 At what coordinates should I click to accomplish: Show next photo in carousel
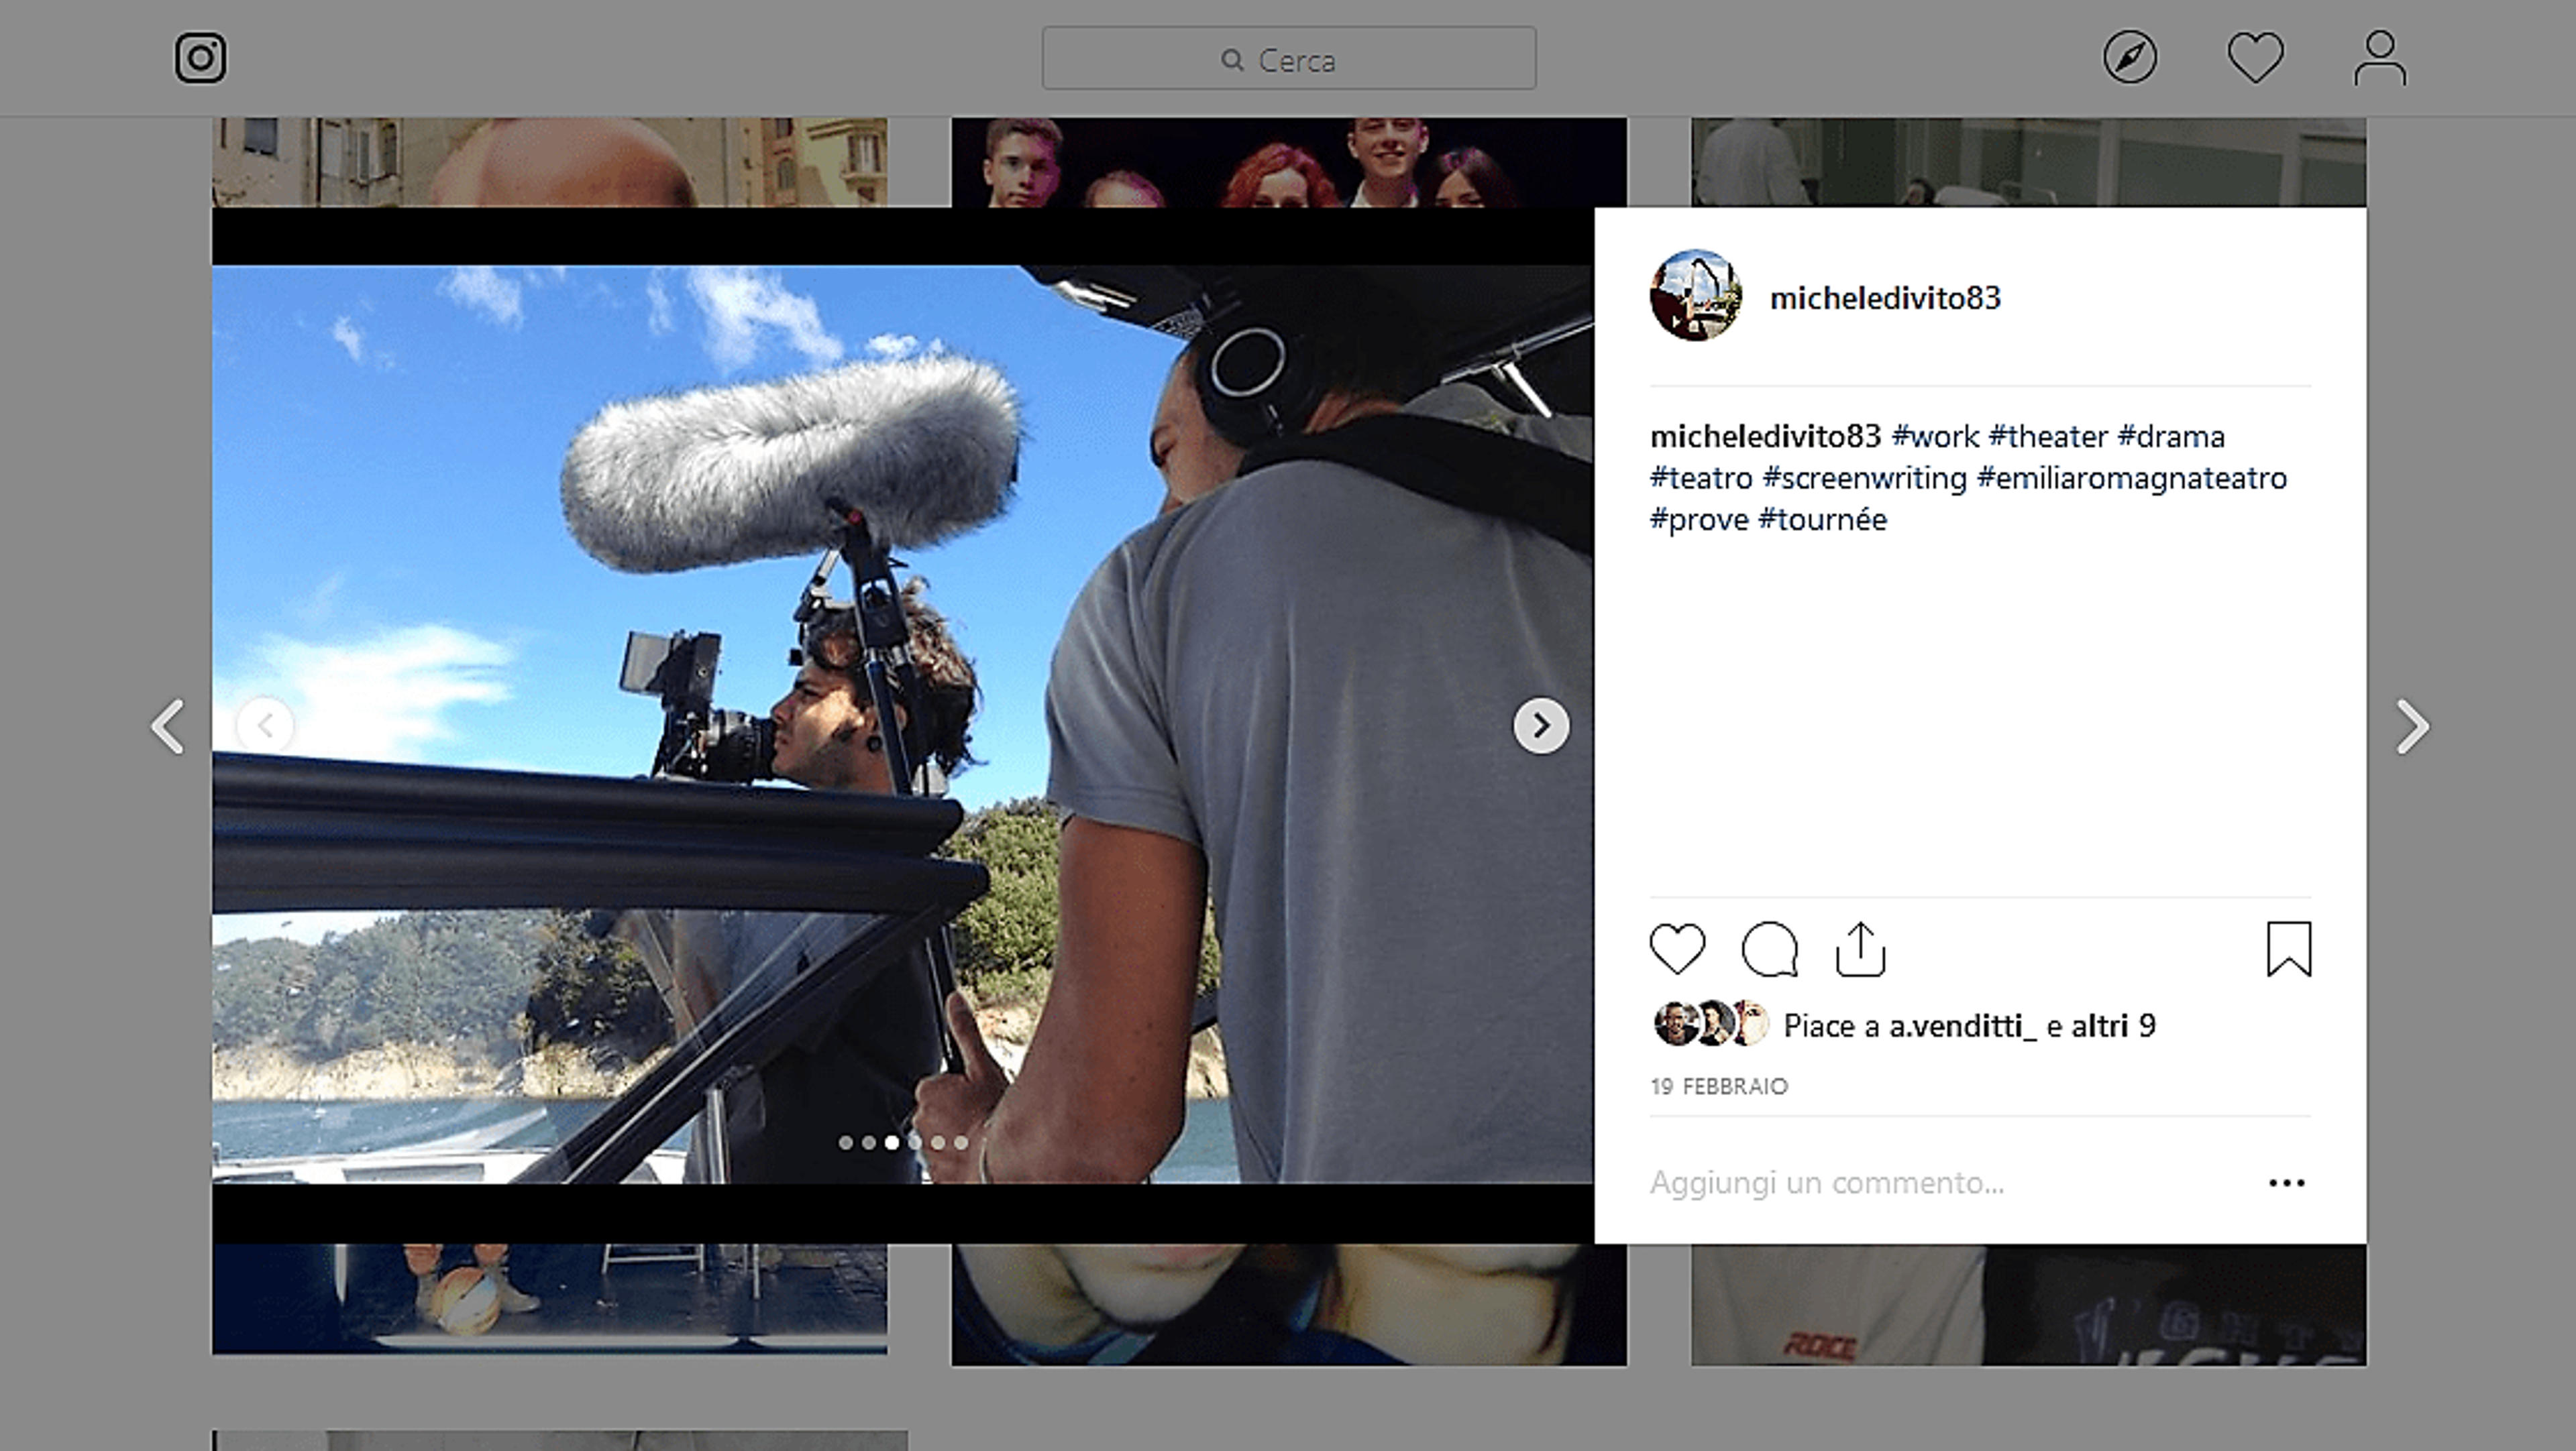tap(1541, 725)
